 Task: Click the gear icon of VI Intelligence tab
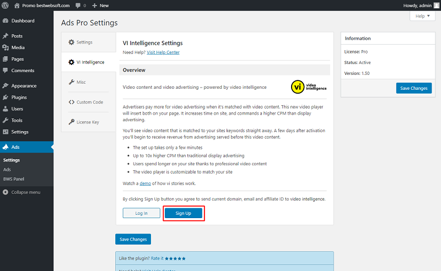point(72,62)
